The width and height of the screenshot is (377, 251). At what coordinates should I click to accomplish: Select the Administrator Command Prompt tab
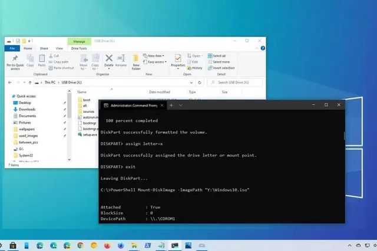[134, 105]
